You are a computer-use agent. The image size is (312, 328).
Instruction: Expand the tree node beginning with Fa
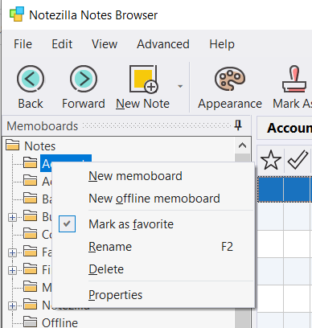point(12,252)
